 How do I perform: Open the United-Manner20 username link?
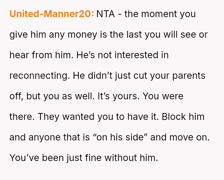tap(51, 14)
